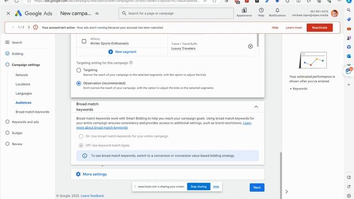Click the New segment link
The image size is (354, 199).
[x=126, y=51]
